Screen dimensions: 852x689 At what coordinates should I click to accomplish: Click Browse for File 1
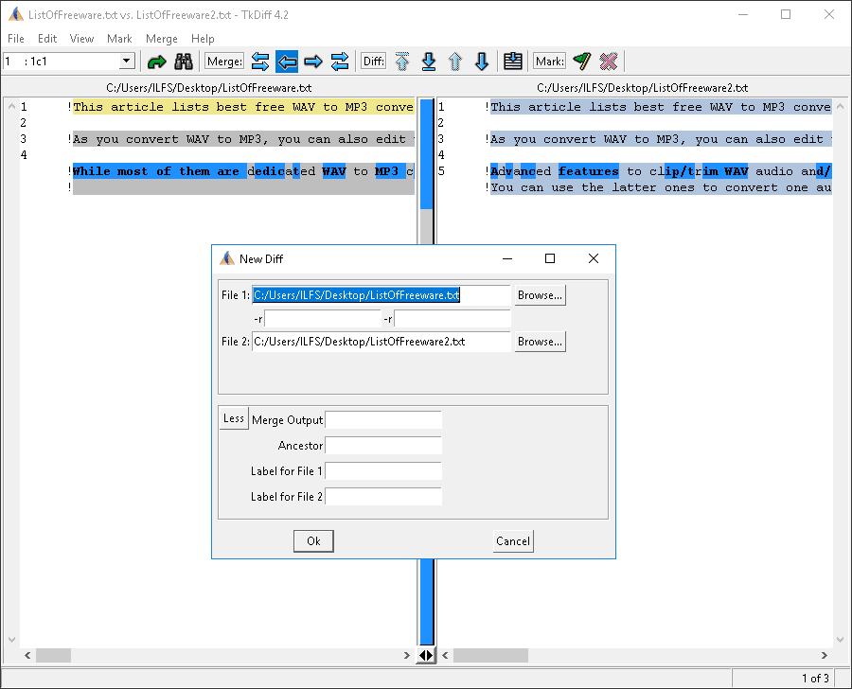(541, 295)
